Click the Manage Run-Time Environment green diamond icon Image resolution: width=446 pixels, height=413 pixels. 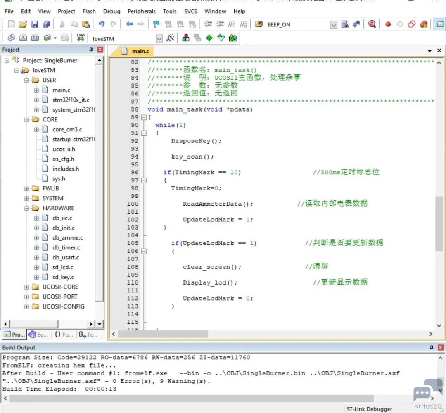(x=209, y=38)
